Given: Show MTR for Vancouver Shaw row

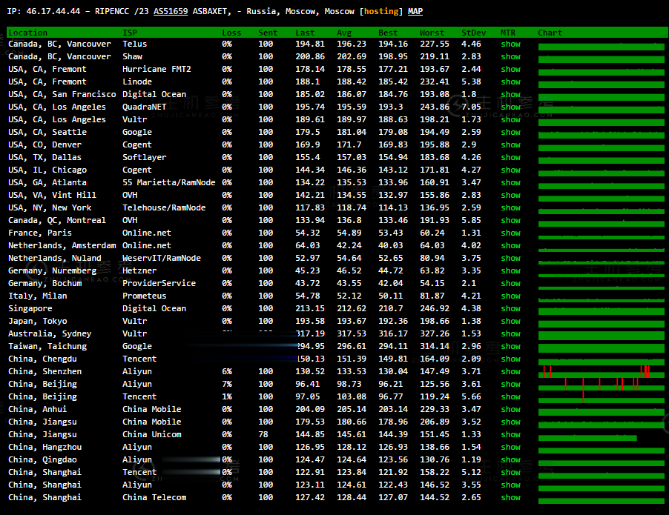Looking at the screenshot, I should click(511, 57).
